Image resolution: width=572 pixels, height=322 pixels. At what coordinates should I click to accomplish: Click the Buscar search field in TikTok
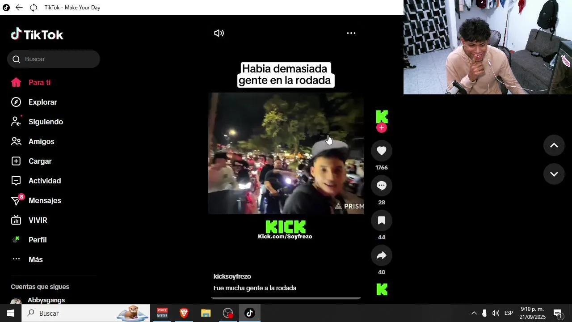pyautogui.click(x=54, y=59)
